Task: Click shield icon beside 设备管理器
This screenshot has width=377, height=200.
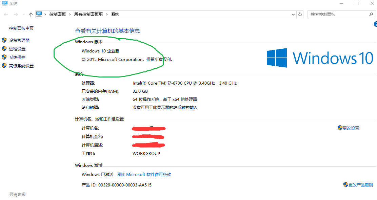Action: click(4, 40)
